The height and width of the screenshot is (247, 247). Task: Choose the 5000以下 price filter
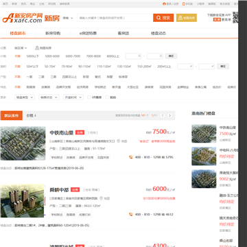33,56
